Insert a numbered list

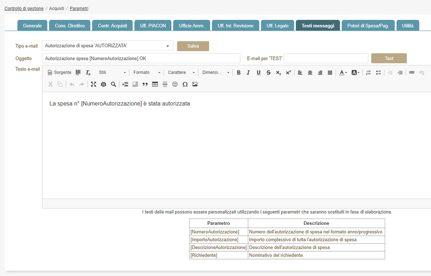[369, 73]
